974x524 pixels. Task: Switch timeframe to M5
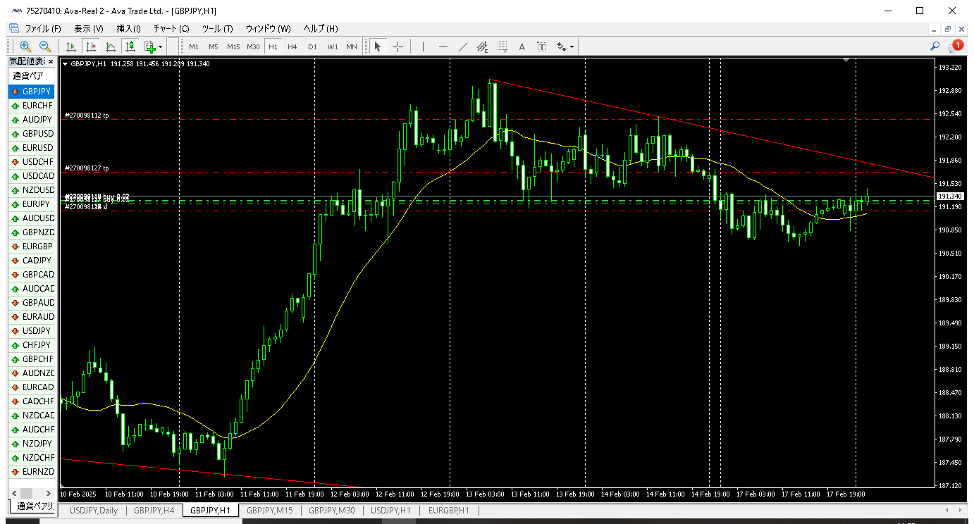(x=213, y=46)
